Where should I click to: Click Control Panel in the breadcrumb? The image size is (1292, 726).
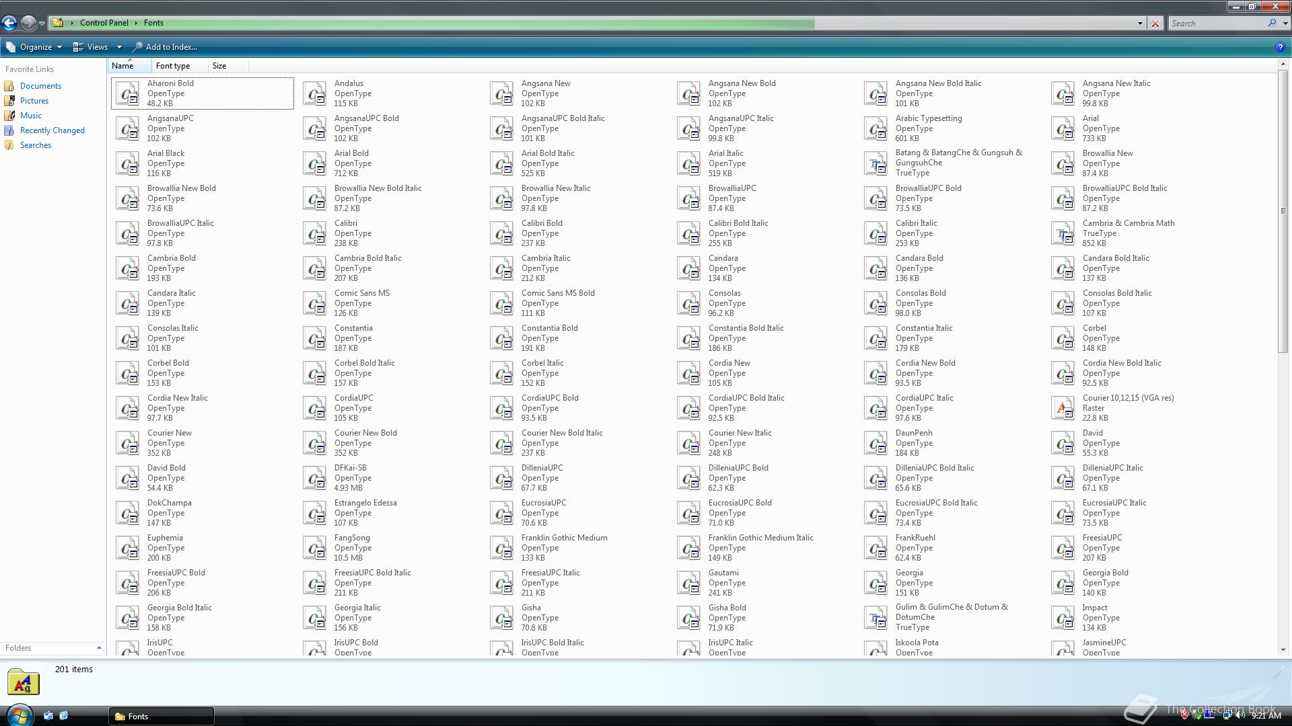tap(104, 23)
